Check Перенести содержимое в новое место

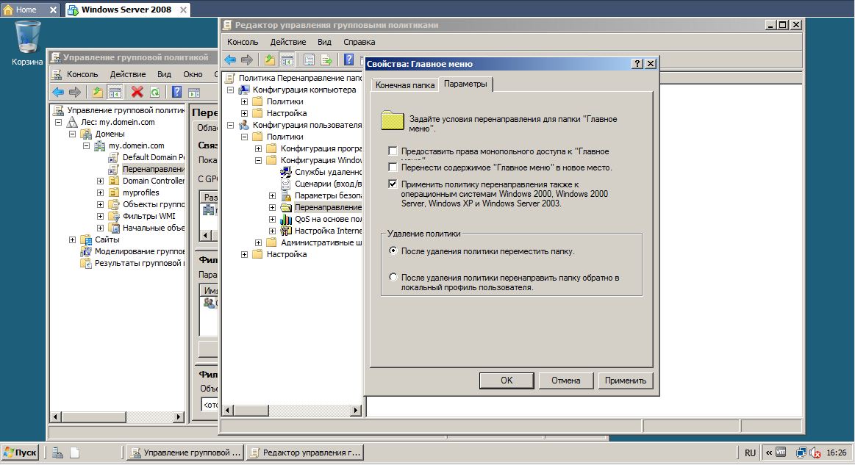[393, 167]
